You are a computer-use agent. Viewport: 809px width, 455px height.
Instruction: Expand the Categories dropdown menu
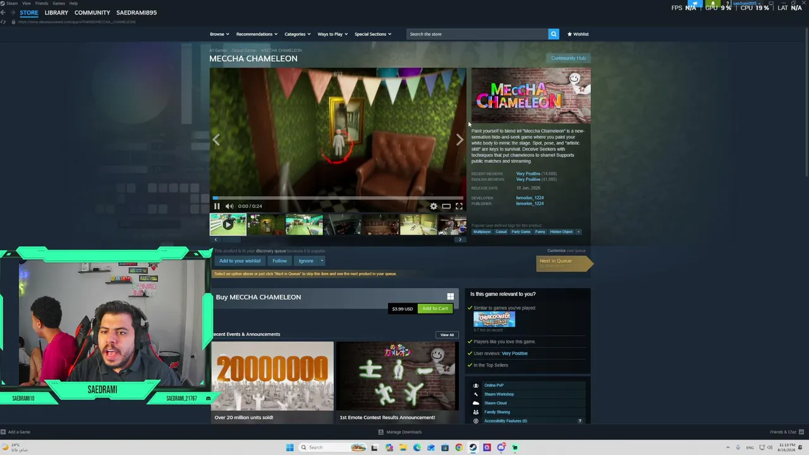tap(297, 34)
